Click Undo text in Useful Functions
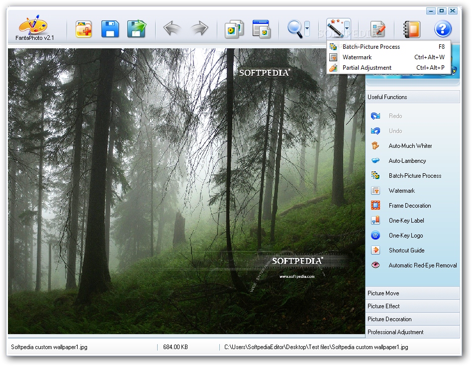The image size is (472, 366). point(395,131)
